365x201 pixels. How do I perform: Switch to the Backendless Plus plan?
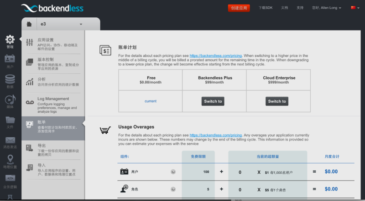[x=213, y=101]
